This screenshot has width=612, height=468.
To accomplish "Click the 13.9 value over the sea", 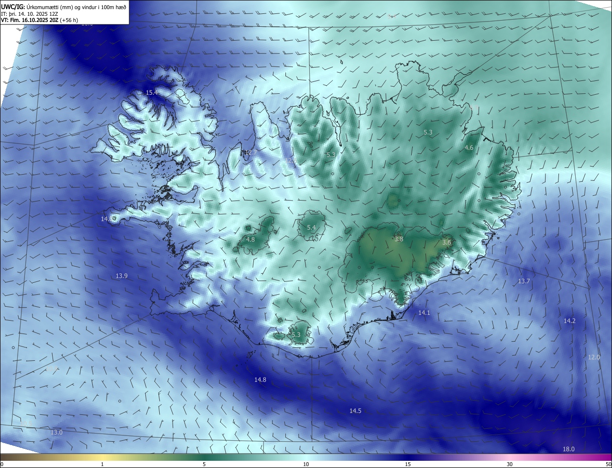I will pos(122,276).
